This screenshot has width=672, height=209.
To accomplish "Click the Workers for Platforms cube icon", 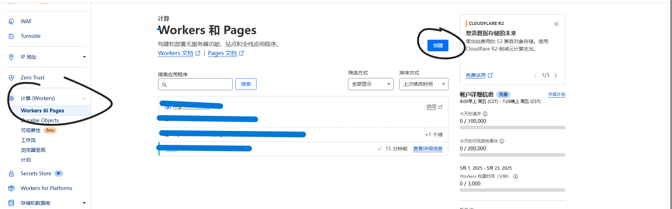I will (11, 188).
